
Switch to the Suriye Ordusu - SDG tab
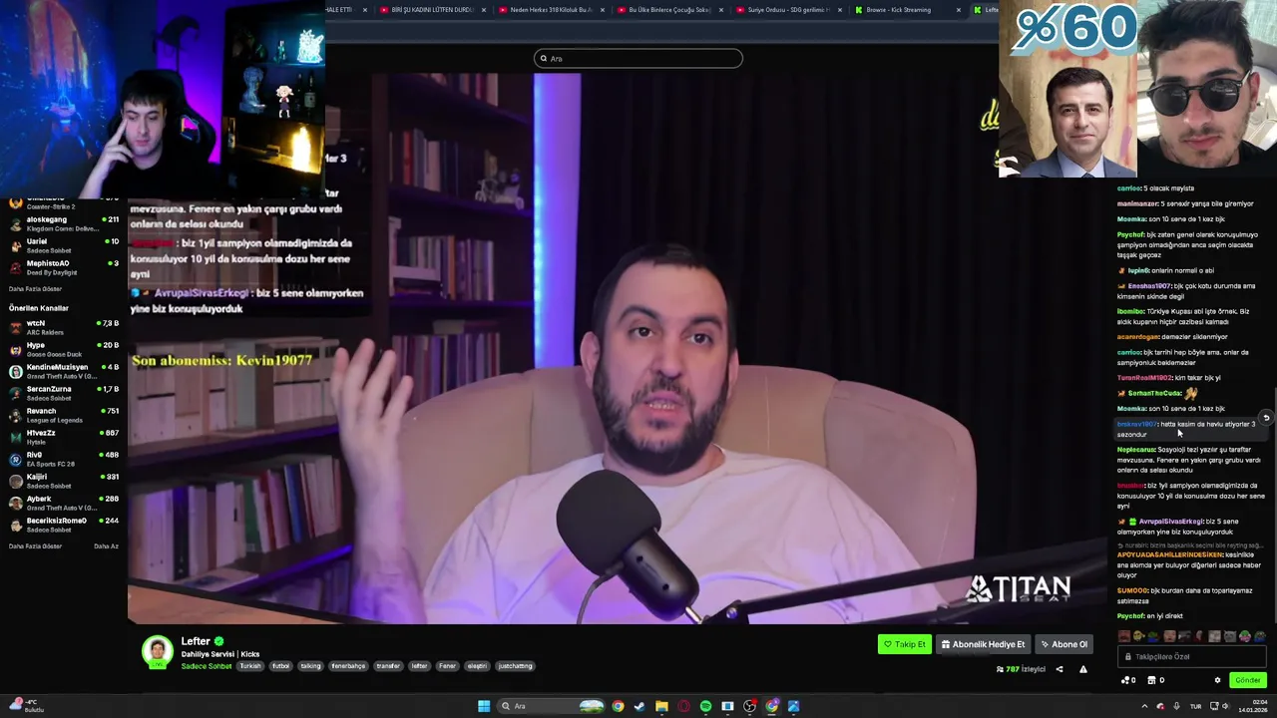788,10
